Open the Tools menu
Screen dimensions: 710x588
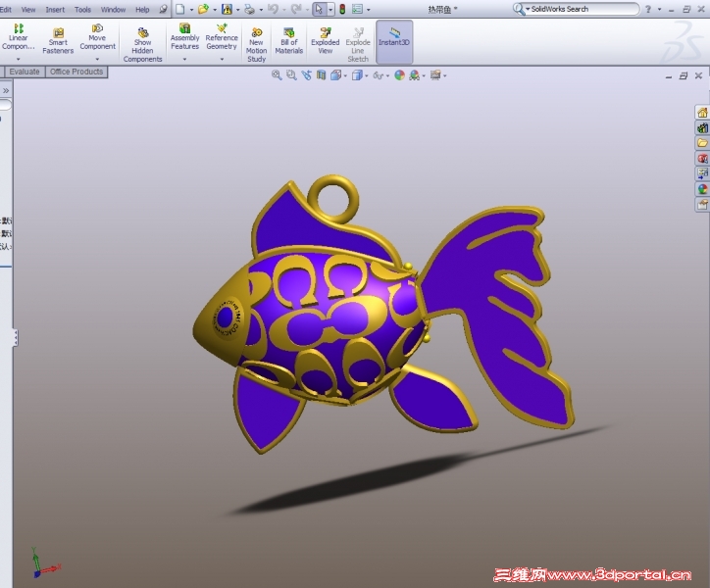[x=82, y=9]
